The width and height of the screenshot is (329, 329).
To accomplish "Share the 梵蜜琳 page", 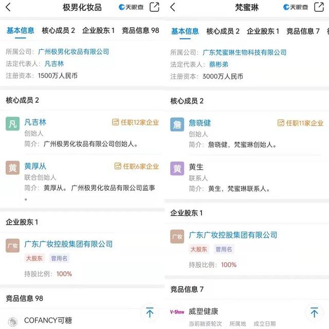I will [319, 7].
